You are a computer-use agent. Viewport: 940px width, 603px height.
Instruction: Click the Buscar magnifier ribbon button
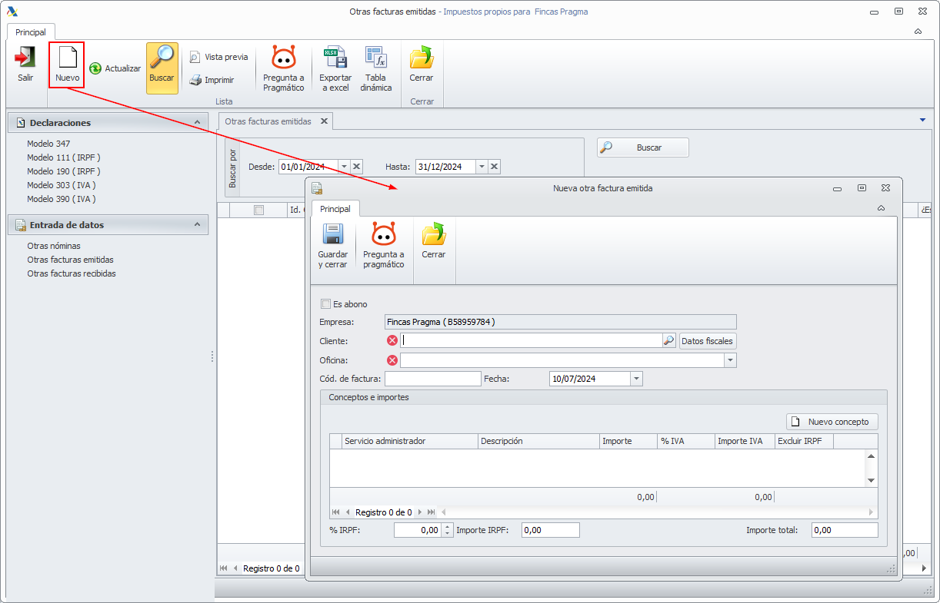(162, 68)
